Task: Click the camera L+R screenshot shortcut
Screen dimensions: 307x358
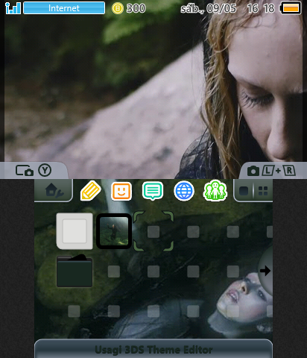Action: 271,171
